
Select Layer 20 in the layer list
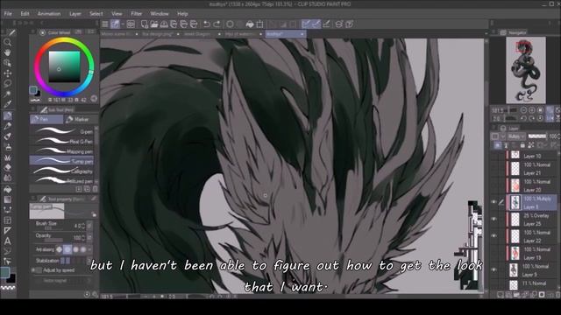click(531, 185)
